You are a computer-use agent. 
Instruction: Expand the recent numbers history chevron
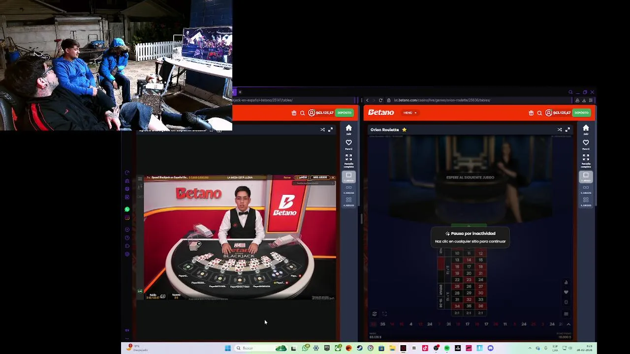[x=568, y=324]
